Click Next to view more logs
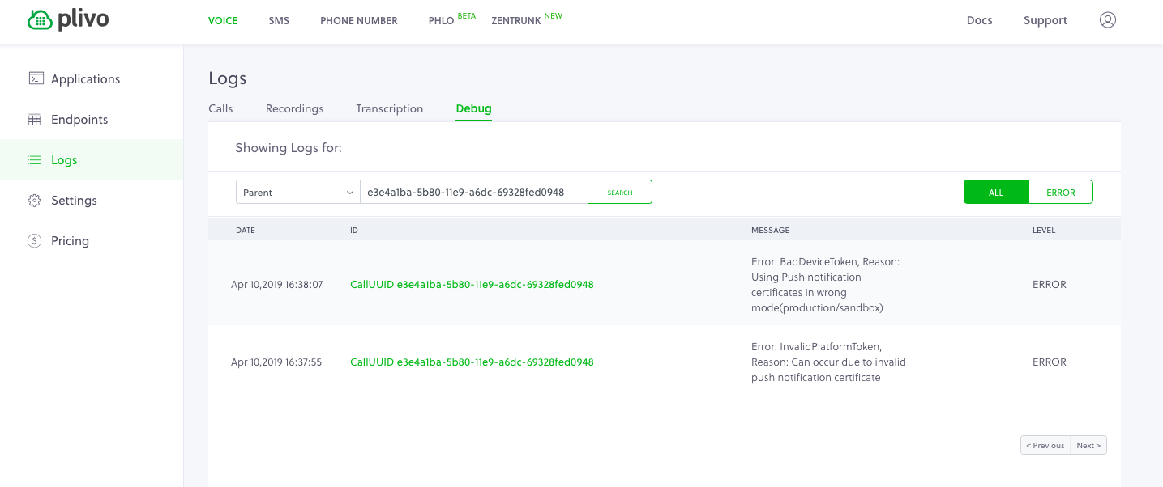Viewport: 1163px width, 487px height. click(1088, 445)
